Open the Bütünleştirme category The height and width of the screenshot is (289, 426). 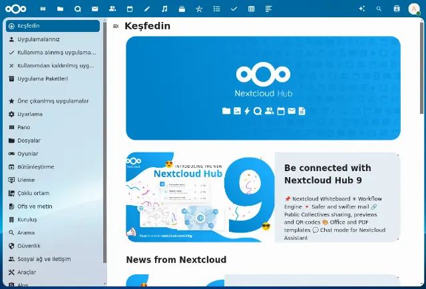click(x=53, y=167)
